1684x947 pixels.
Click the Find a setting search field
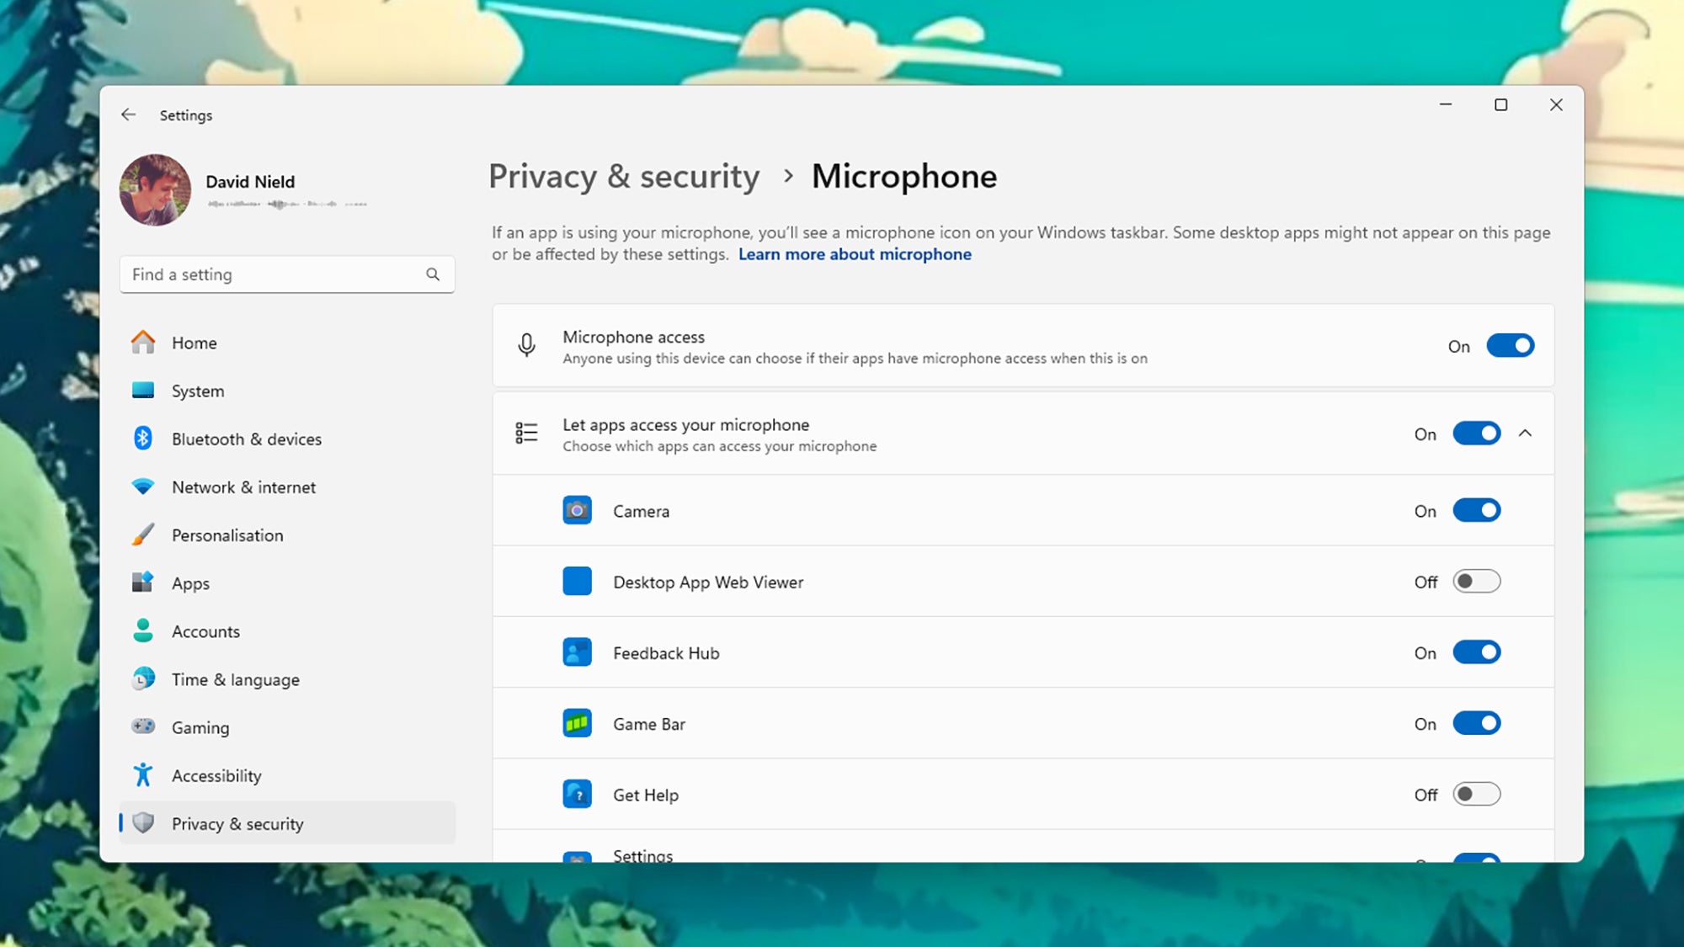[278, 274]
